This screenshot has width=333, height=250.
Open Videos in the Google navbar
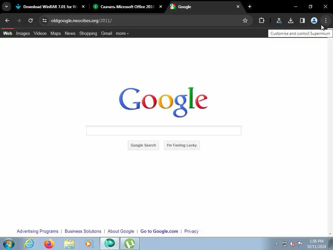(x=40, y=34)
